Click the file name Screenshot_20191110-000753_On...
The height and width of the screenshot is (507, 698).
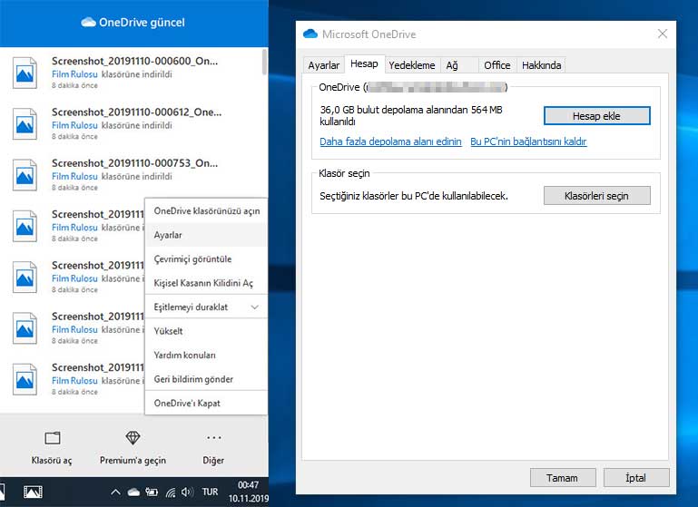[134, 163]
